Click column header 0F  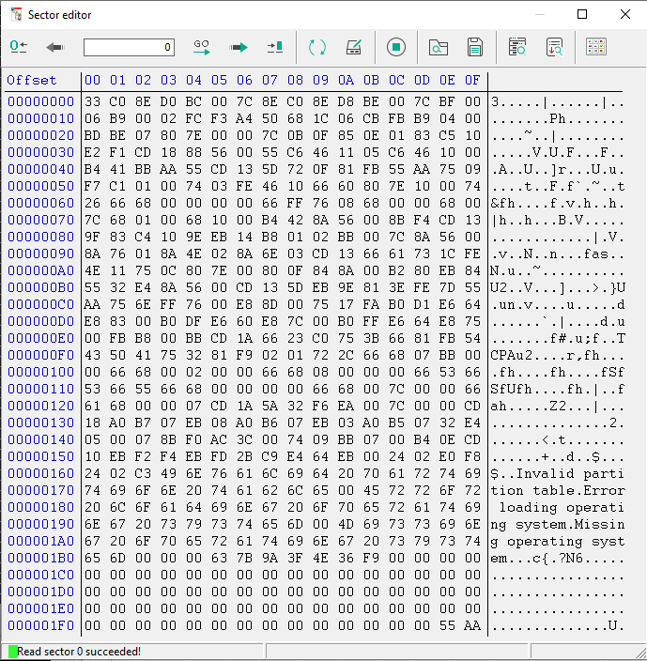[472, 80]
